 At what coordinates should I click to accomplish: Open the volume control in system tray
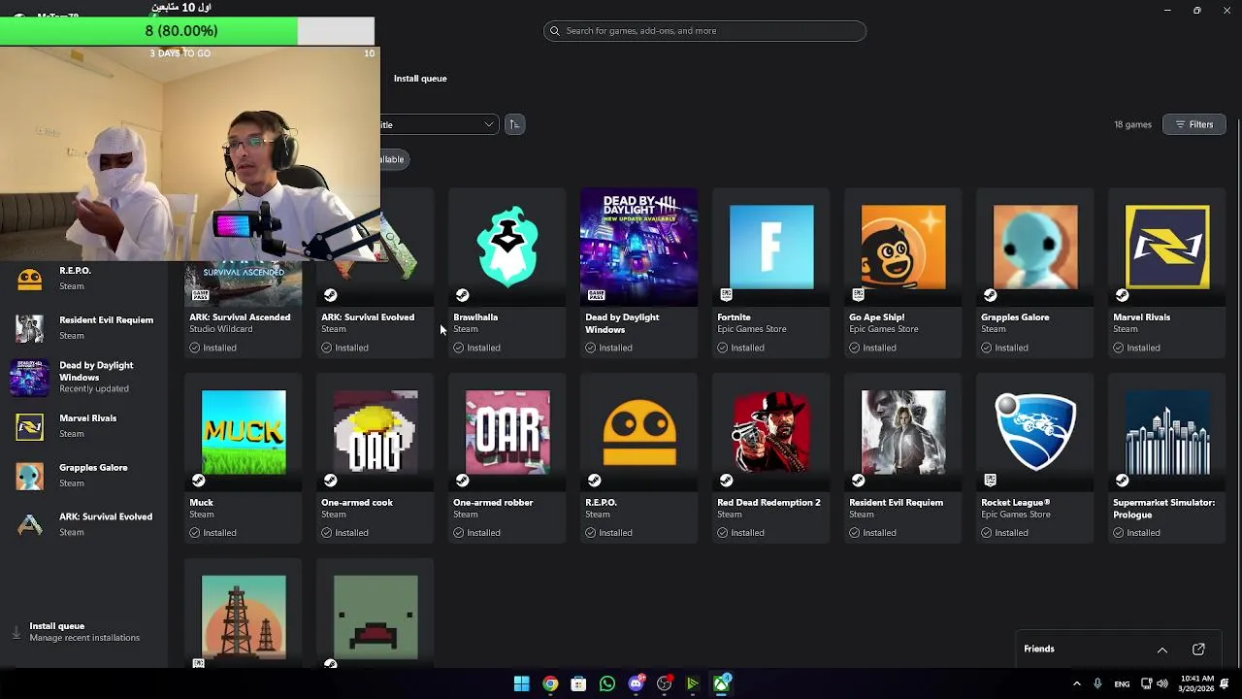point(1161,684)
